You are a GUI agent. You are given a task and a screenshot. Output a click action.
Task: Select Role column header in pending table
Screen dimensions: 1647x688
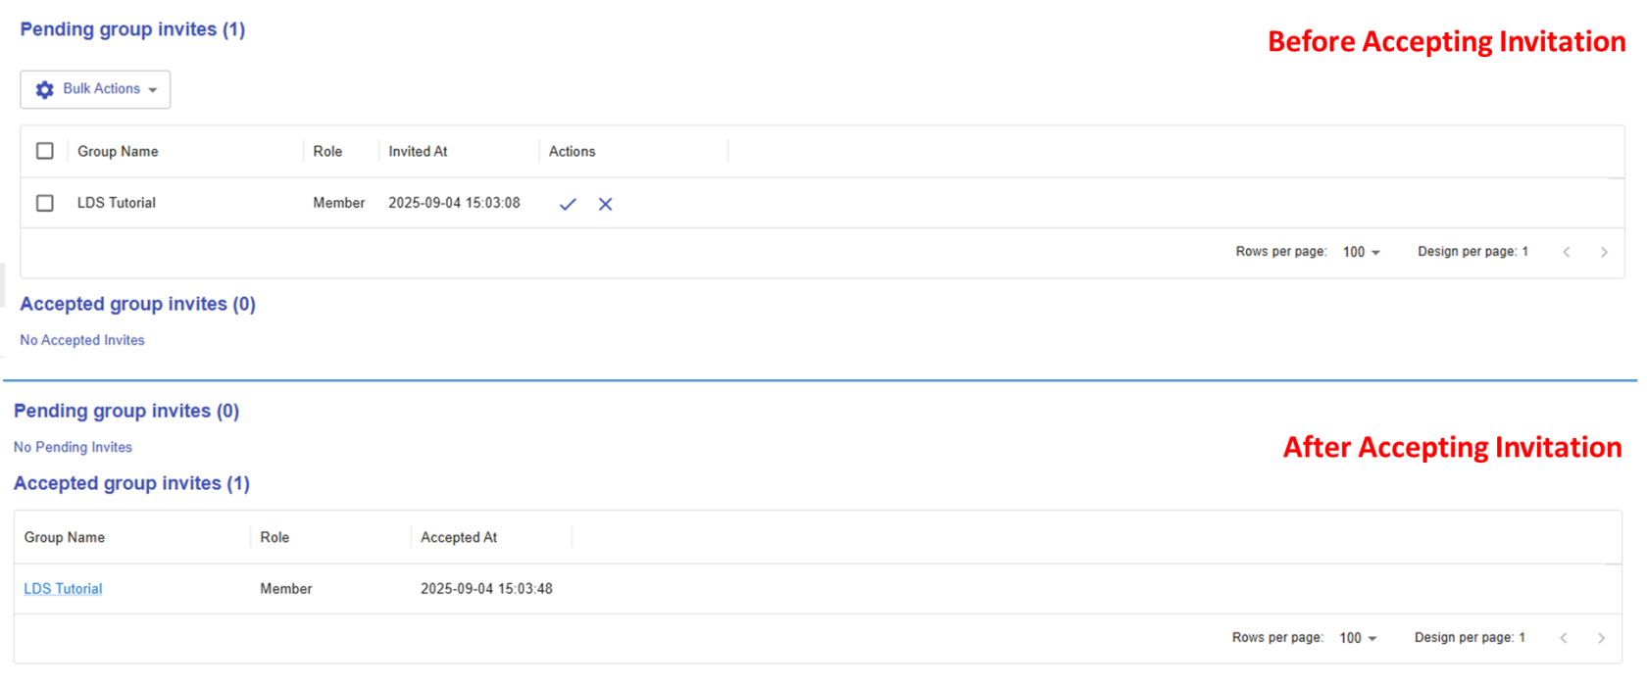(327, 152)
